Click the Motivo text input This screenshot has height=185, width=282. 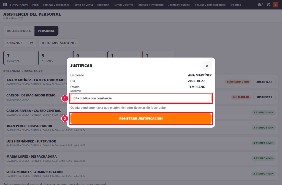click(141, 98)
